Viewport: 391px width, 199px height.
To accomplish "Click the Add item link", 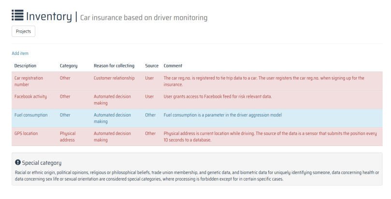I will tap(20, 53).
